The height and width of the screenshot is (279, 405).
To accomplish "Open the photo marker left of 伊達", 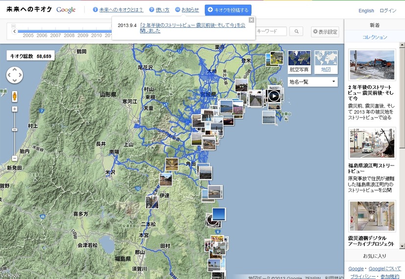I will (x=152, y=202).
